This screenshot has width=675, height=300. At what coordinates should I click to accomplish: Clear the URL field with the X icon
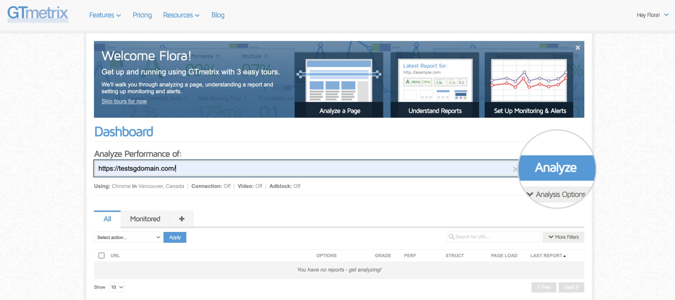515,169
